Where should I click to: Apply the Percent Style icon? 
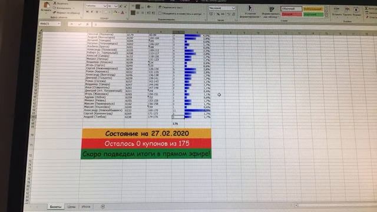218,14
